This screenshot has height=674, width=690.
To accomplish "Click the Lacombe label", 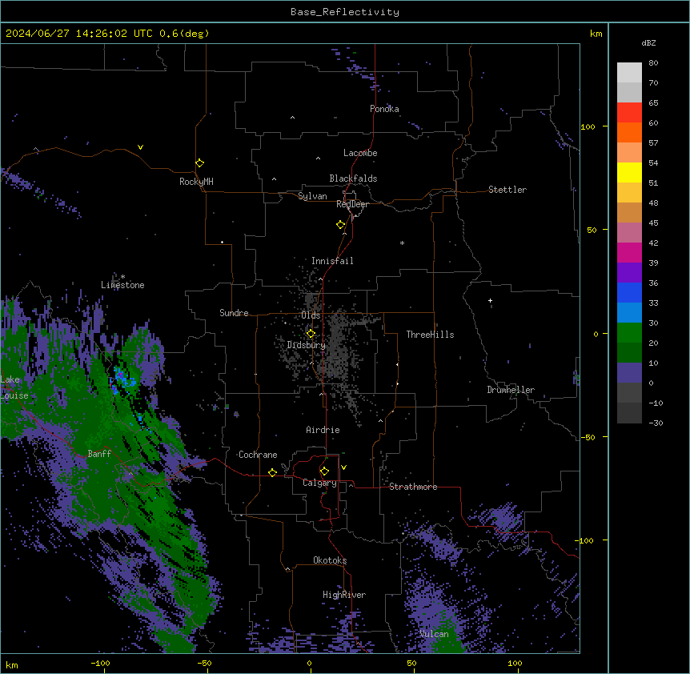I will tap(360, 153).
